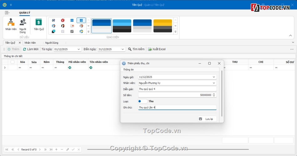Image resolution: width=297 pixels, height=156 pixels.
Task: Switch to the Nhân Viên document tab
Action: pos(30,43)
